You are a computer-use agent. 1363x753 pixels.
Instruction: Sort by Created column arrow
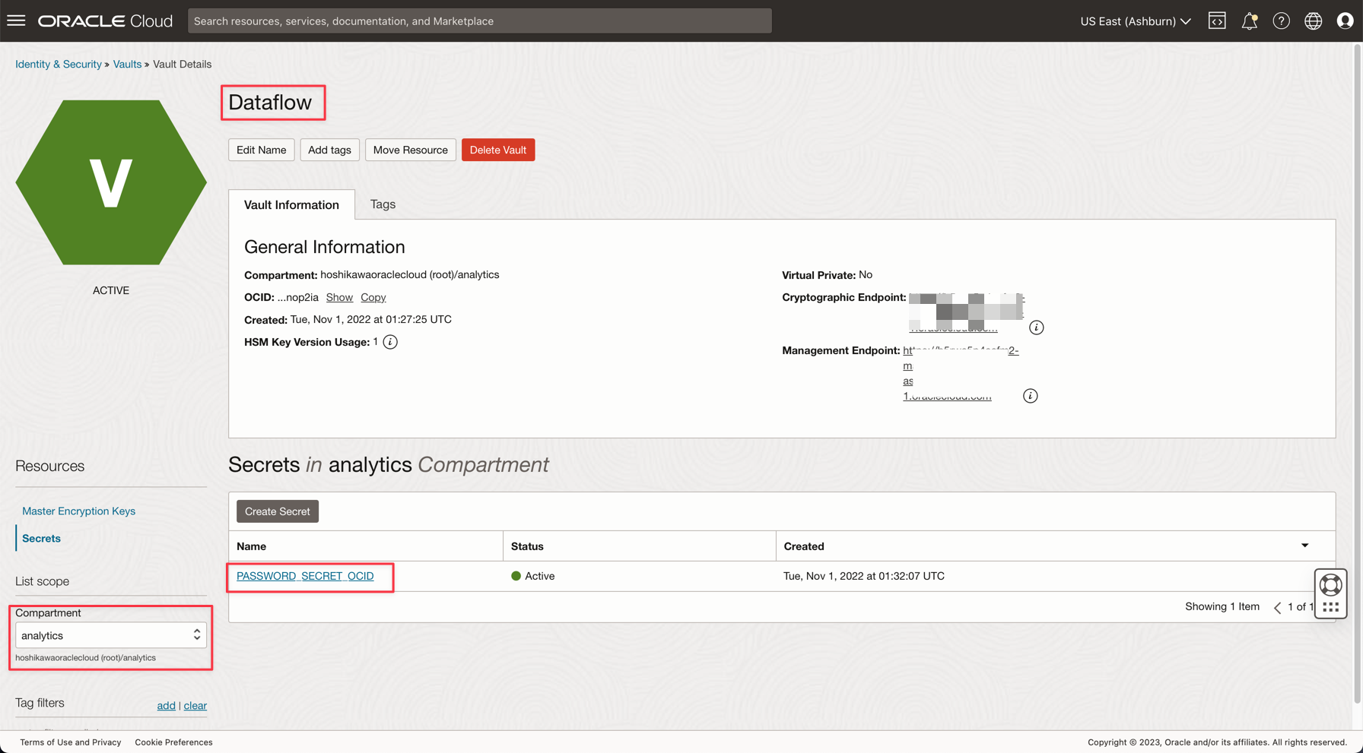coord(1304,546)
